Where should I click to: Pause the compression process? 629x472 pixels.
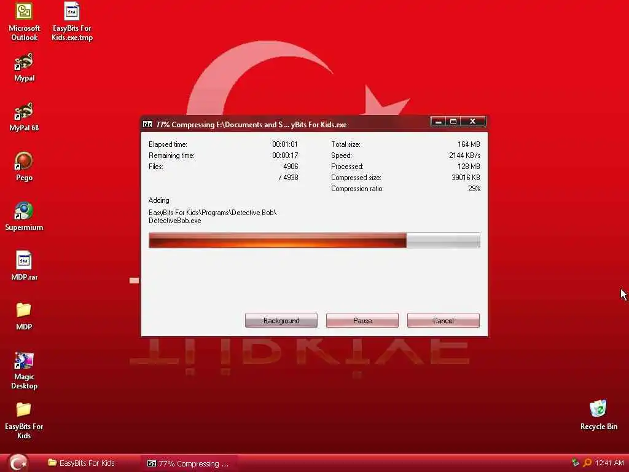pos(362,320)
